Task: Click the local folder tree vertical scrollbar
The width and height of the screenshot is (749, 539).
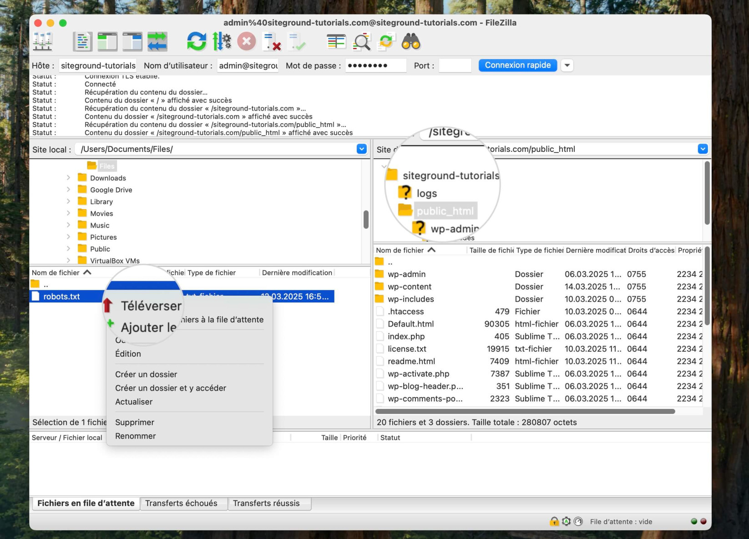Action: pos(366,219)
